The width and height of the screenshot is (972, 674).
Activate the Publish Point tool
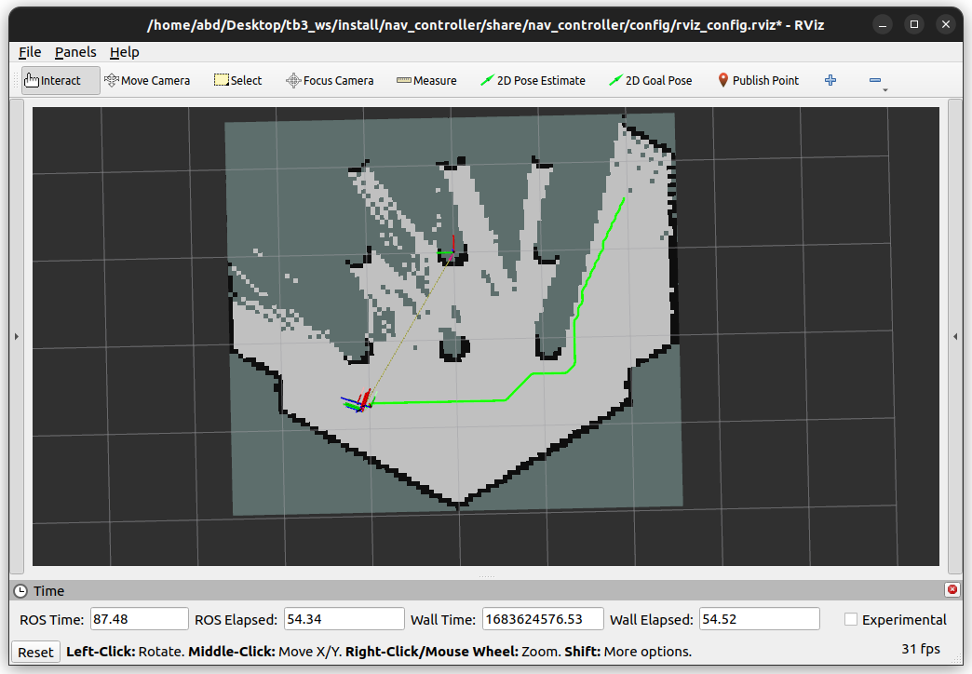pos(758,80)
